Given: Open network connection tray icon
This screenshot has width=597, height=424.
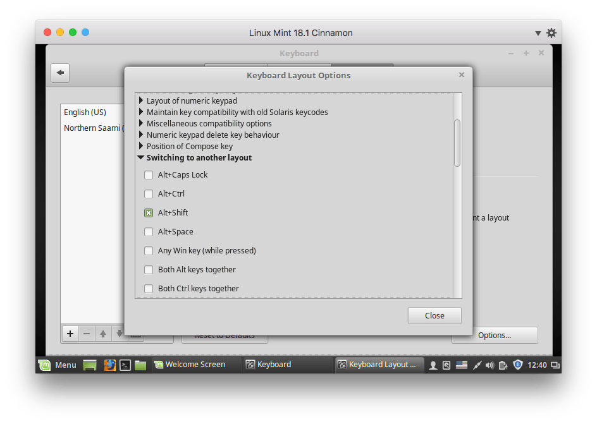Looking at the screenshot, I should (x=477, y=365).
